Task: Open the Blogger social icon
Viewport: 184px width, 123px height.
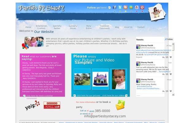Action: [x=125, y=7]
